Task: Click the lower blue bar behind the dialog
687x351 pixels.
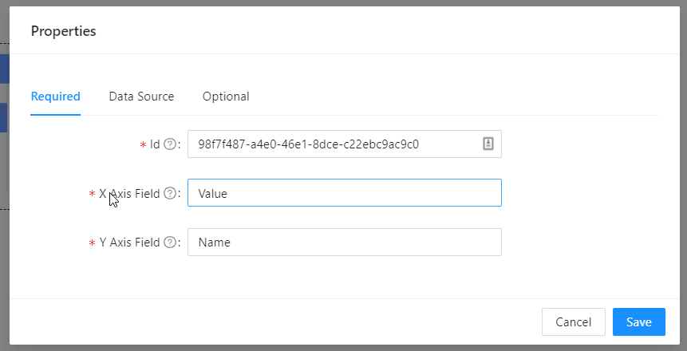Action: click(4, 118)
